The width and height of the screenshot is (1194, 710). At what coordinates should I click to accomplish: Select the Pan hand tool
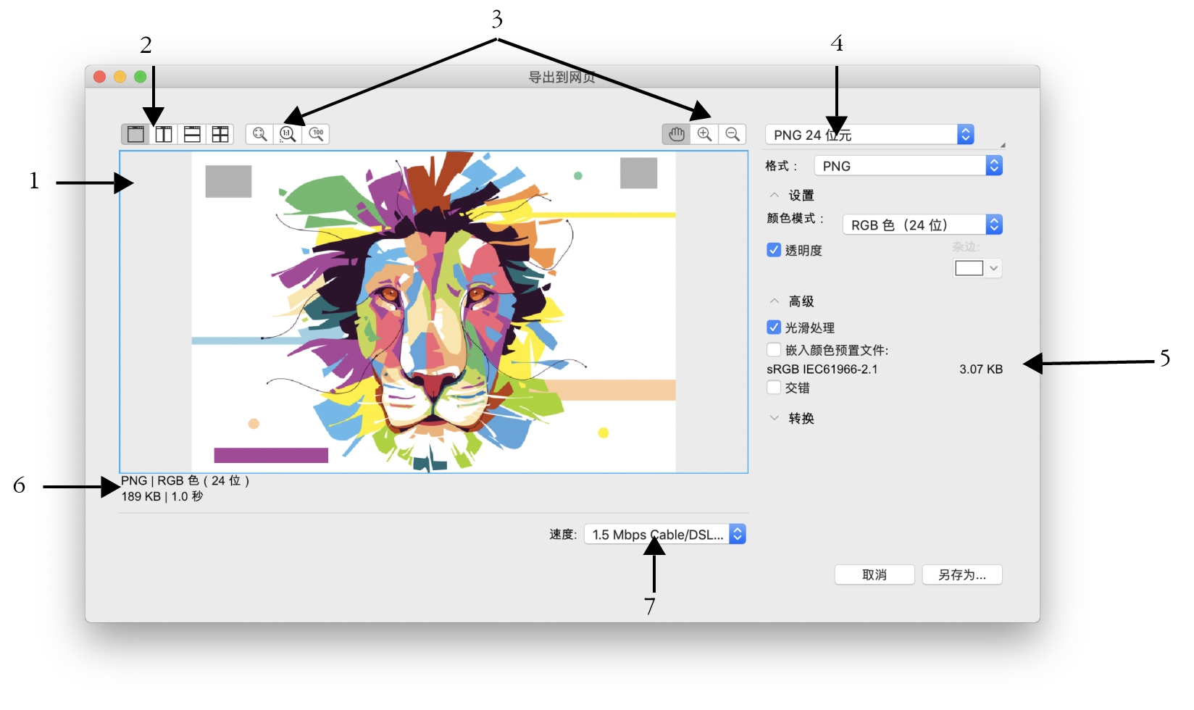click(x=676, y=134)
